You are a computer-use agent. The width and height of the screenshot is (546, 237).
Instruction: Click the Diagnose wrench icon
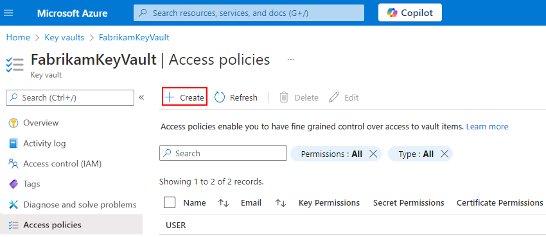point(13,205)
